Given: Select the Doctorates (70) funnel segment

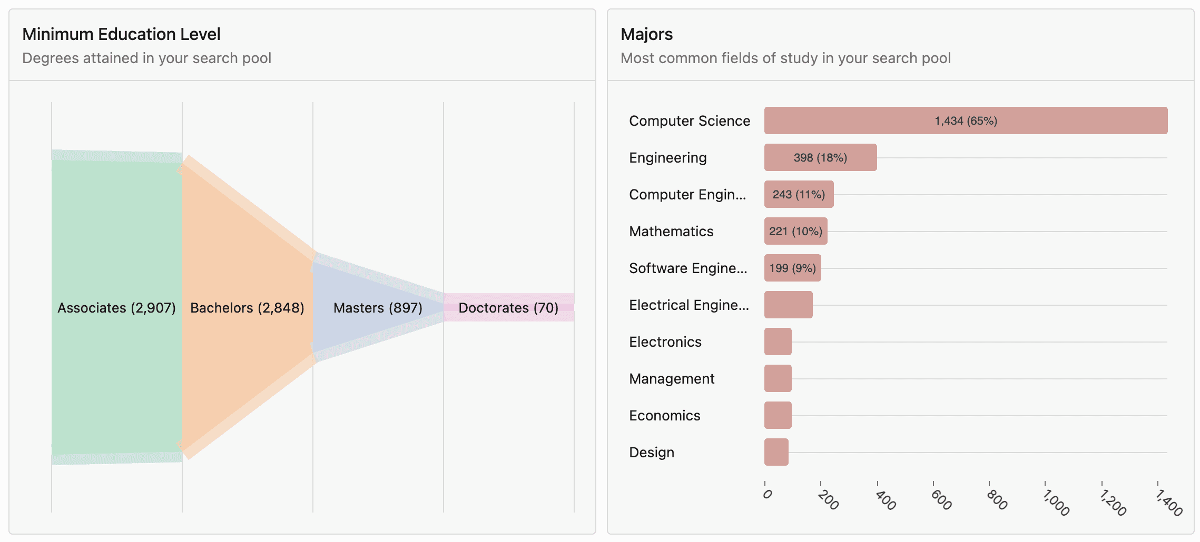Looking at the screenshot, I should [x=508, y=307].
